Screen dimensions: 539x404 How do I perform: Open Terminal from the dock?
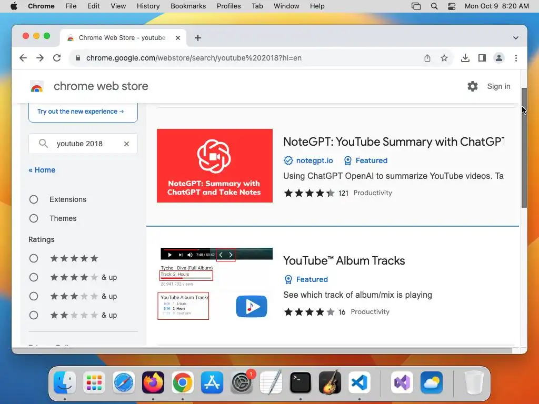(x=301, y=382)
